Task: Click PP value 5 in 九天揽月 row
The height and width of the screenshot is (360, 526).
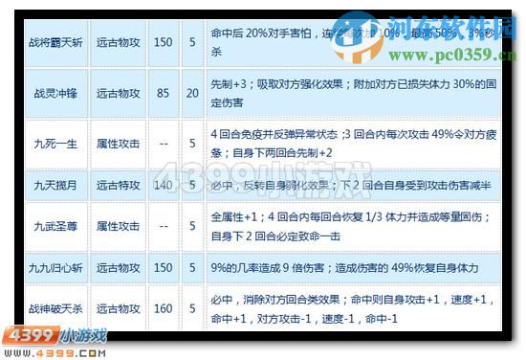Action: (192, 185)
